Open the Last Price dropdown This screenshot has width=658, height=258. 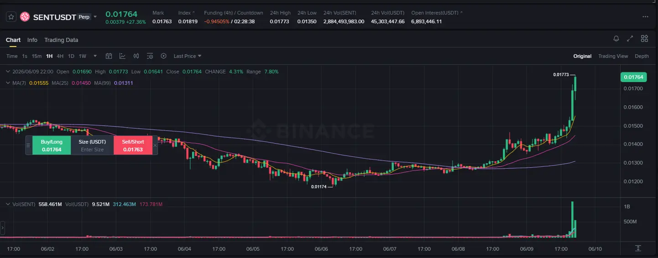pyautogui.click(x=188, y=56)
